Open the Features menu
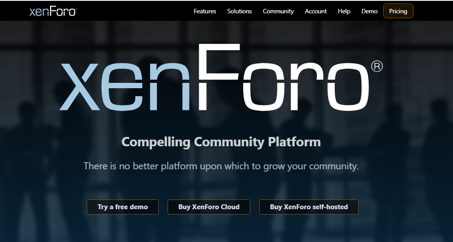This screenshot has width=453, height=242. [205, 11]
